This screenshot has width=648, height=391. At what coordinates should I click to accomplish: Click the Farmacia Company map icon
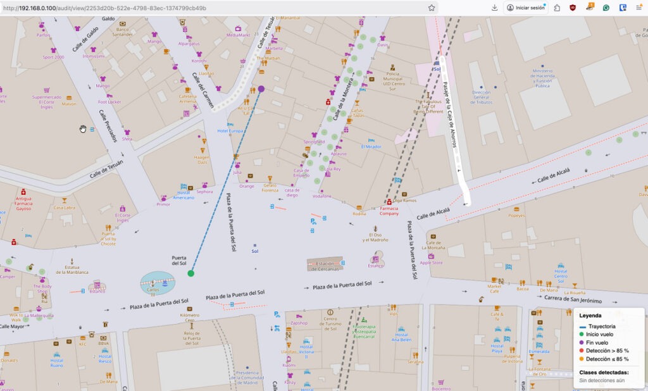point(389,203)
